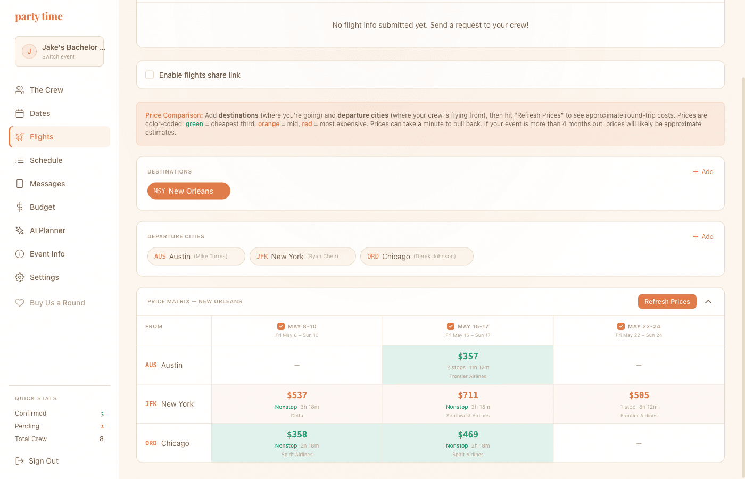
Task: Open The Crew section via people icon
Action: click(x=20, y=89)
